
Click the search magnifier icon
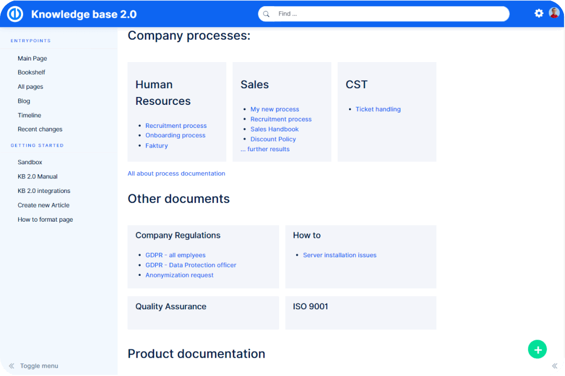coord(267,14)
